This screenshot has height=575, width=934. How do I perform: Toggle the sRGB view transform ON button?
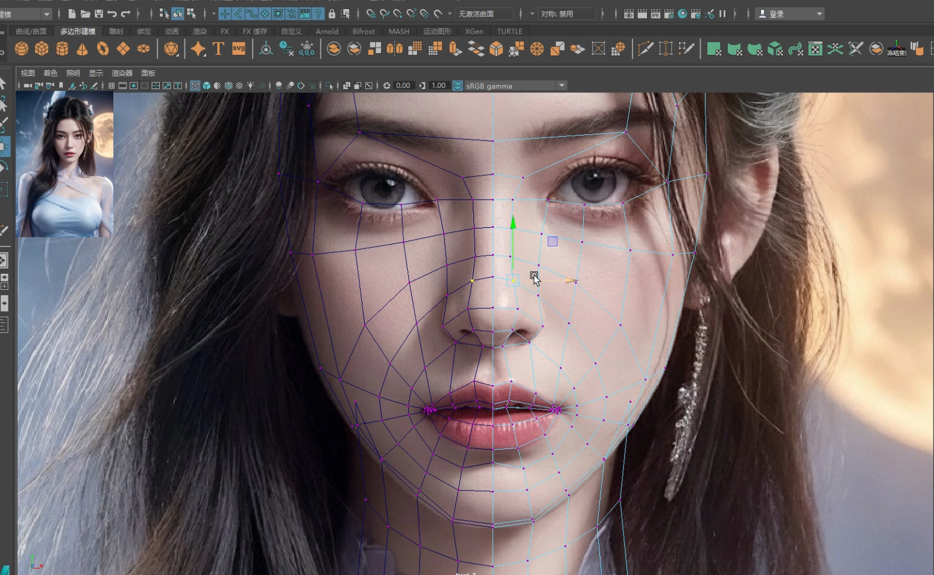(458, 86)
